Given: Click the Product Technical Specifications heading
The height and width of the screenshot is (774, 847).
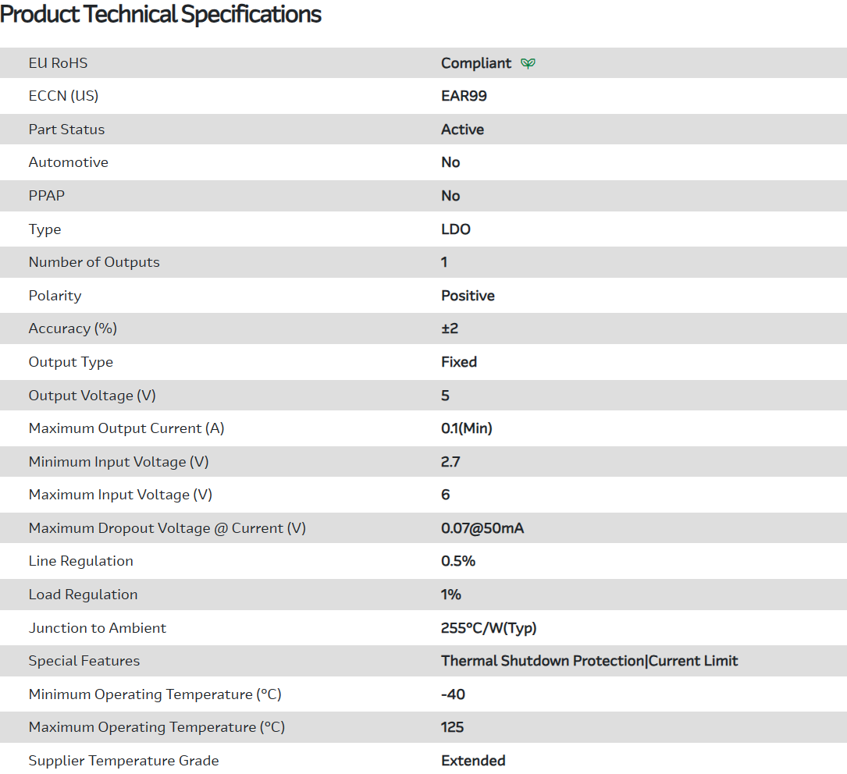Looking at the screenshot, I should [161, 14].
